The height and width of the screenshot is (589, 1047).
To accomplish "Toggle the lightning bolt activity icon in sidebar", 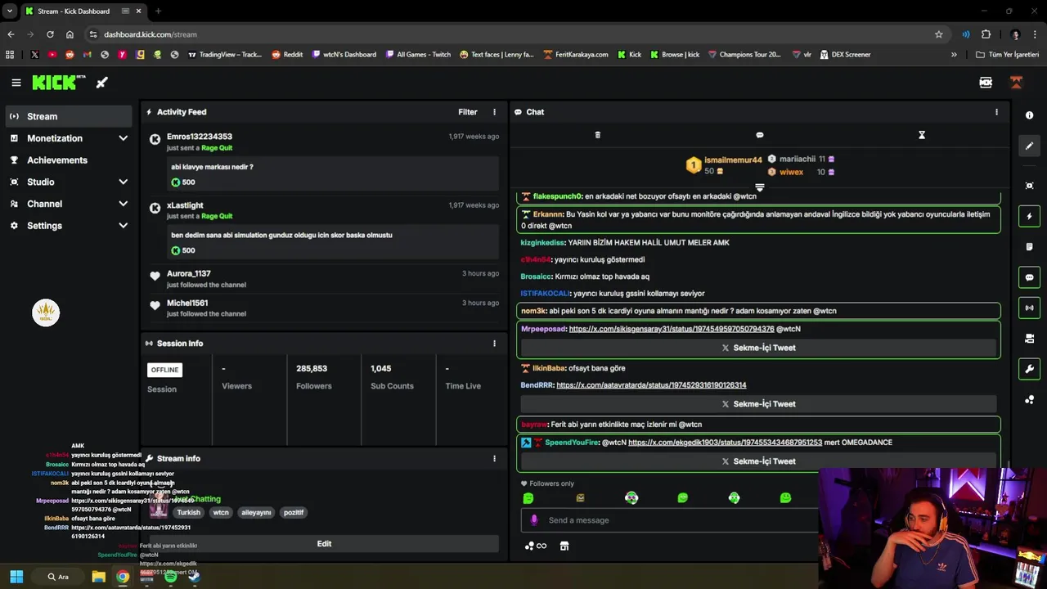I will [1029, 216].
